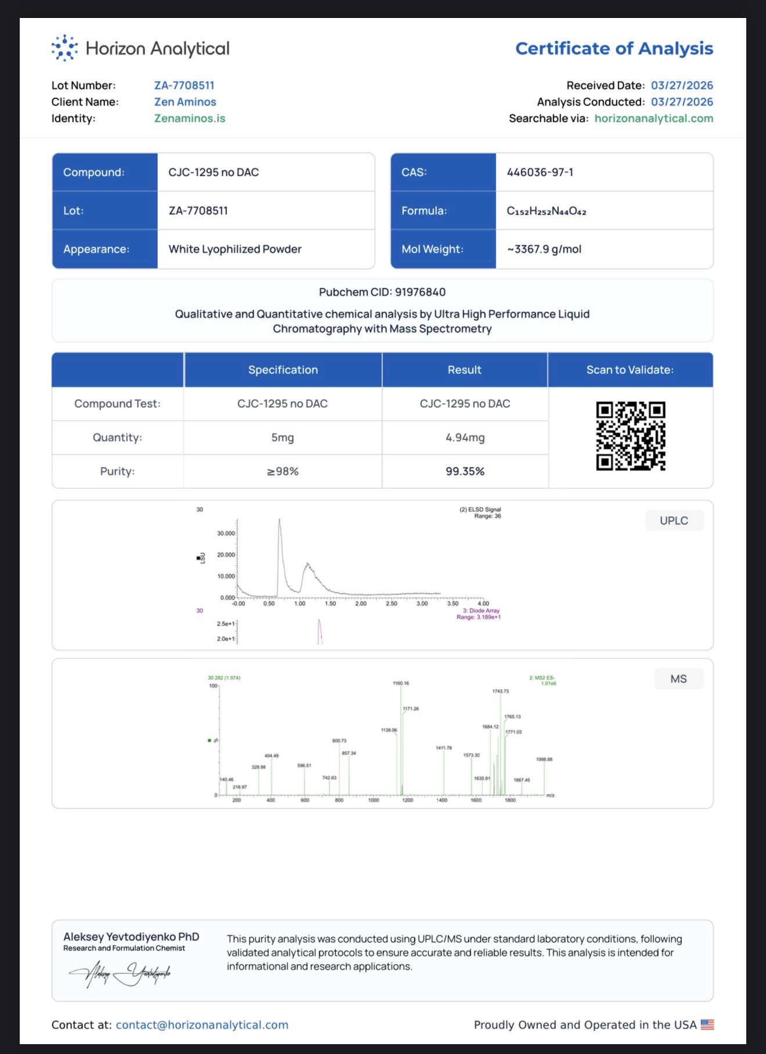Image resolution: width=766 pixels, height=1054 pixels.
Task: Click the quantity specification 5mg
Action: (x=283, y=437)
